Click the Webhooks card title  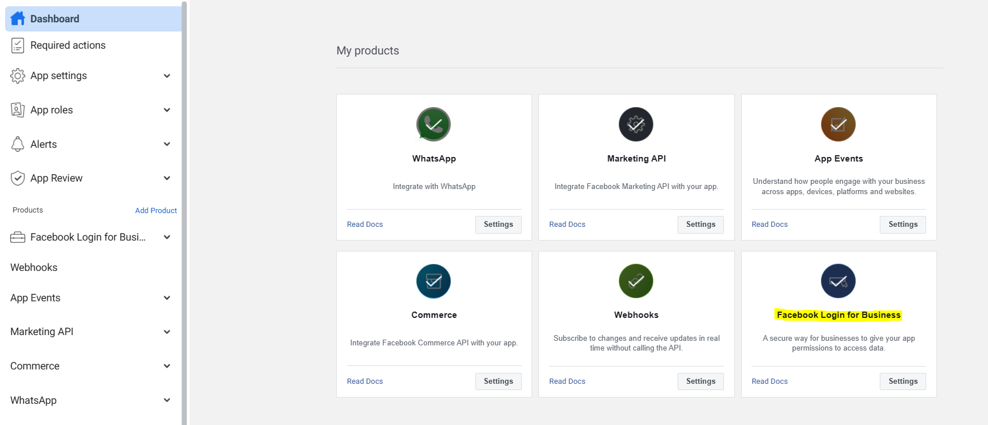click(x=636, y=315)
